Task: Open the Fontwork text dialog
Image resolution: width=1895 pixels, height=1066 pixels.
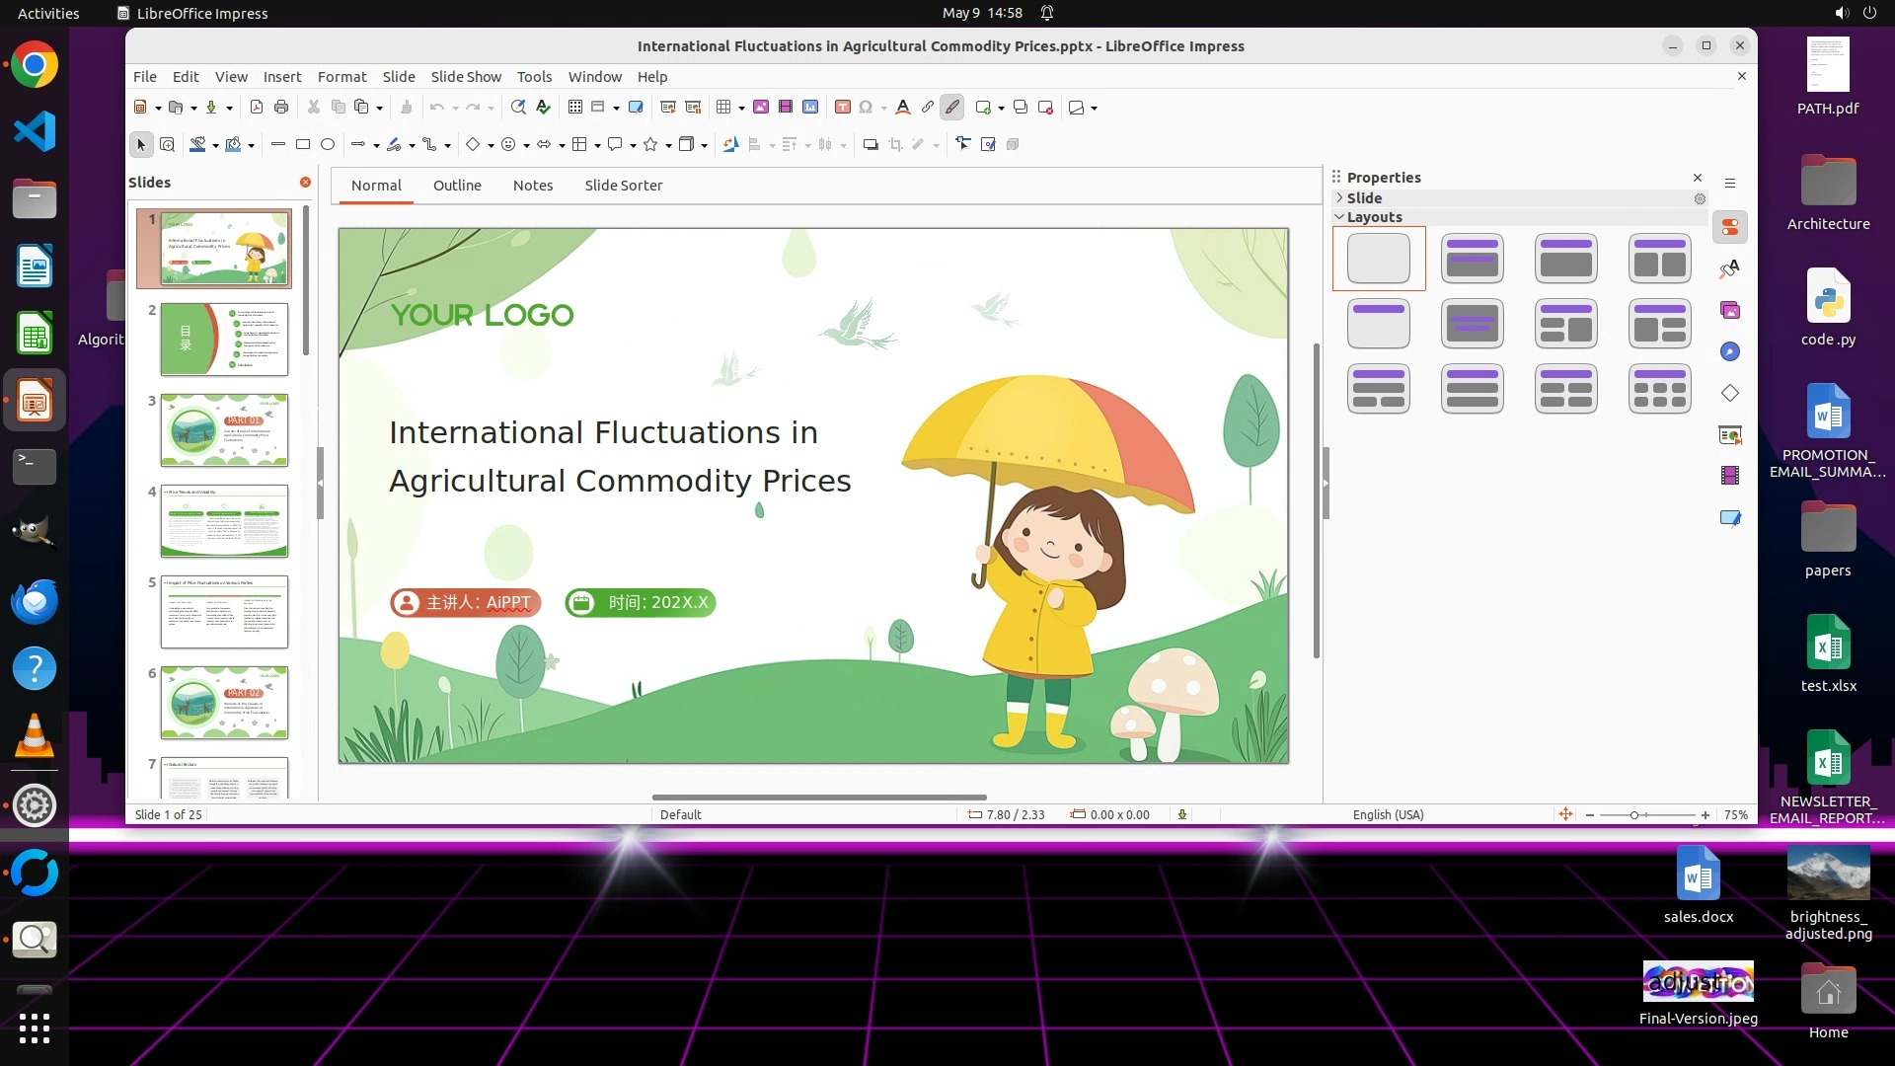Action: [902, 108]
